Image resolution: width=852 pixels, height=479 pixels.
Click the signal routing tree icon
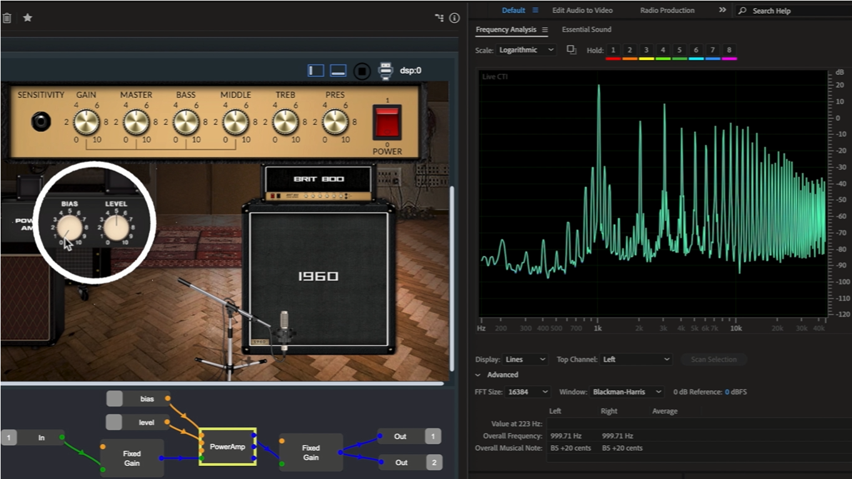439,18
